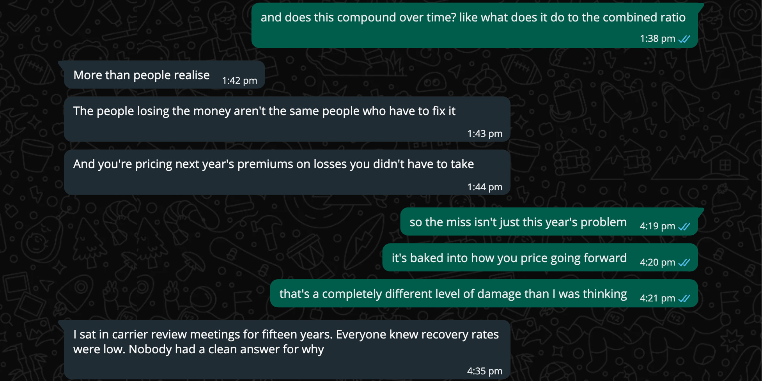Click the "does this compound over time" message text
762x381 pixels.
tap(473, 18)
